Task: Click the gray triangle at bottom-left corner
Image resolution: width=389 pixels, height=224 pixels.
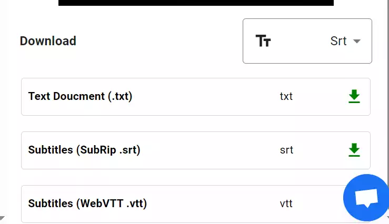Action: coord(2,218)
